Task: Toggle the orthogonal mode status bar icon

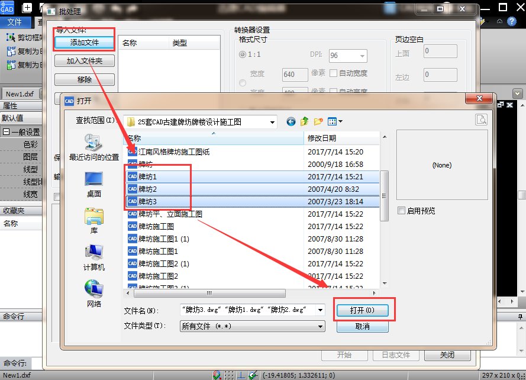Action: (241, 374)
